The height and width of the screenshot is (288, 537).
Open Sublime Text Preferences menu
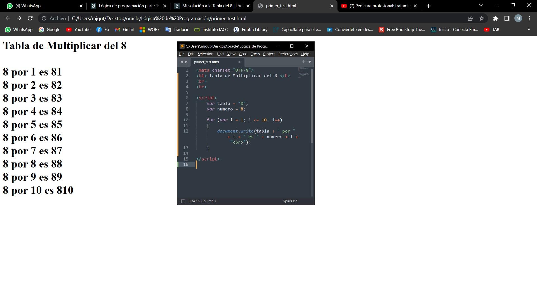(x=288, y=54)
